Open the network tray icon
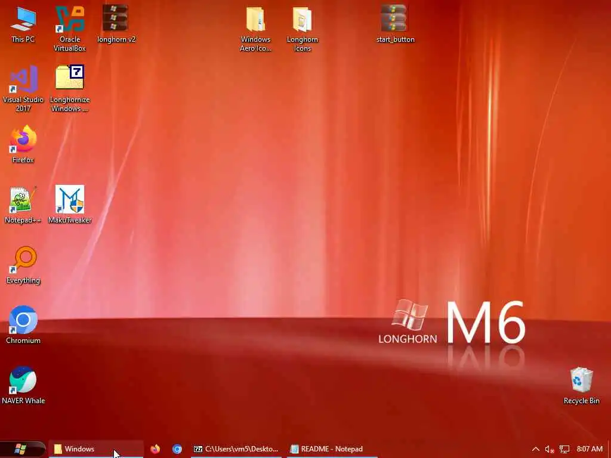611x458 pixels. click(564, 449)
